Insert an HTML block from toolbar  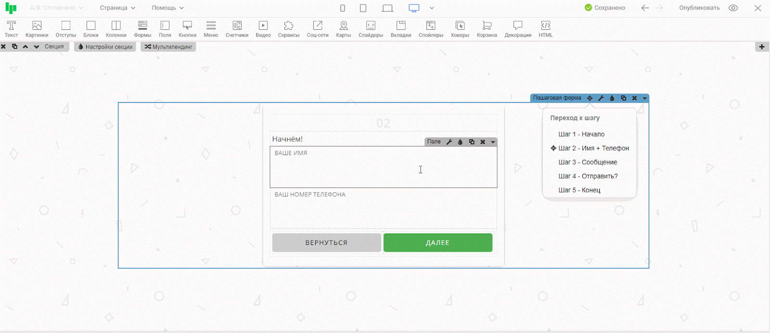[545, 28]
